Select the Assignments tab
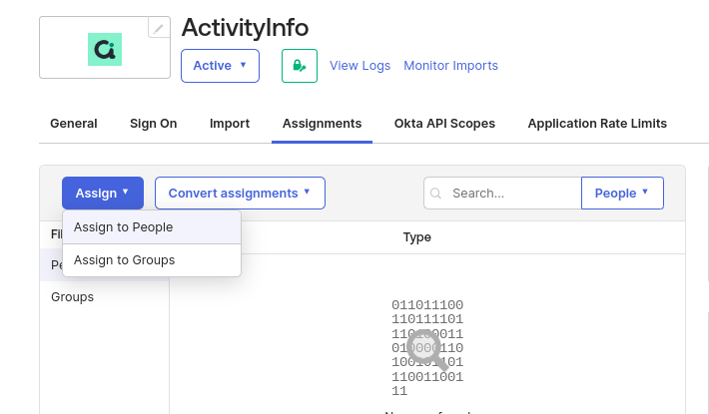Viewport: 709px width, 414px height. (322, 124)
